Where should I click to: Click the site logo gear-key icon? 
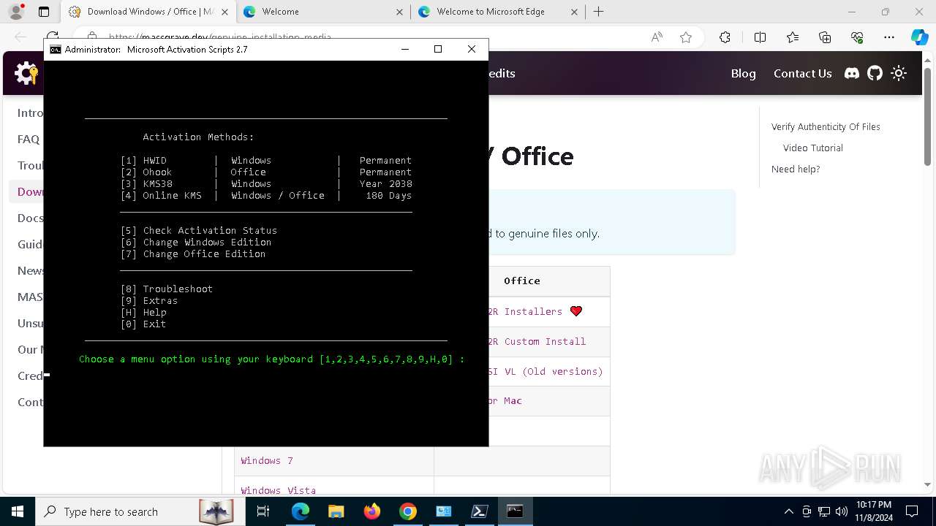[x=27, y=73]
